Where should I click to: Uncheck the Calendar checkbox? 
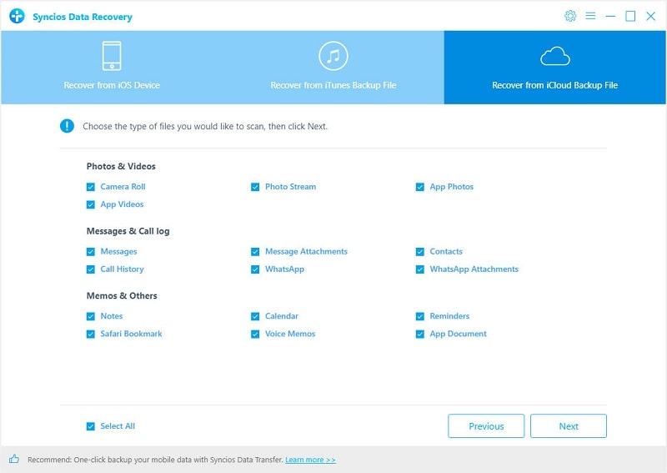[255, 316]
